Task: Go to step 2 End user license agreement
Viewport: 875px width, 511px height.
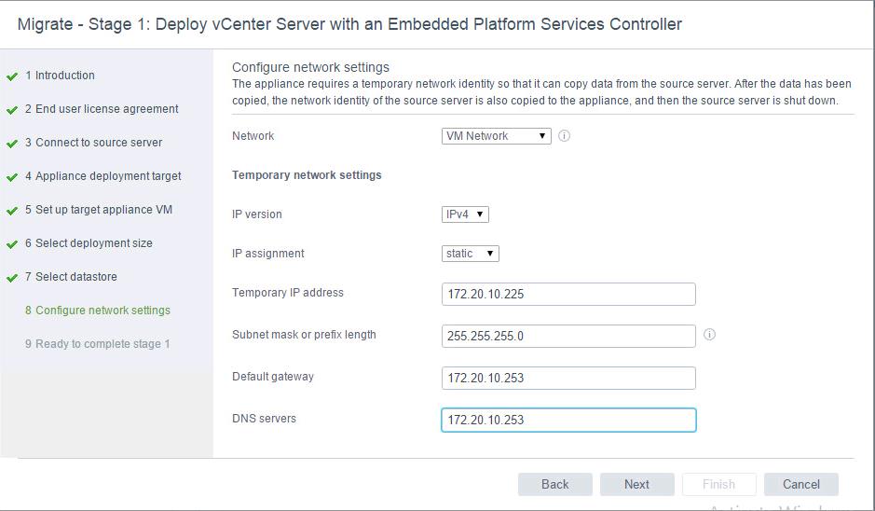Action: (102, 109)
